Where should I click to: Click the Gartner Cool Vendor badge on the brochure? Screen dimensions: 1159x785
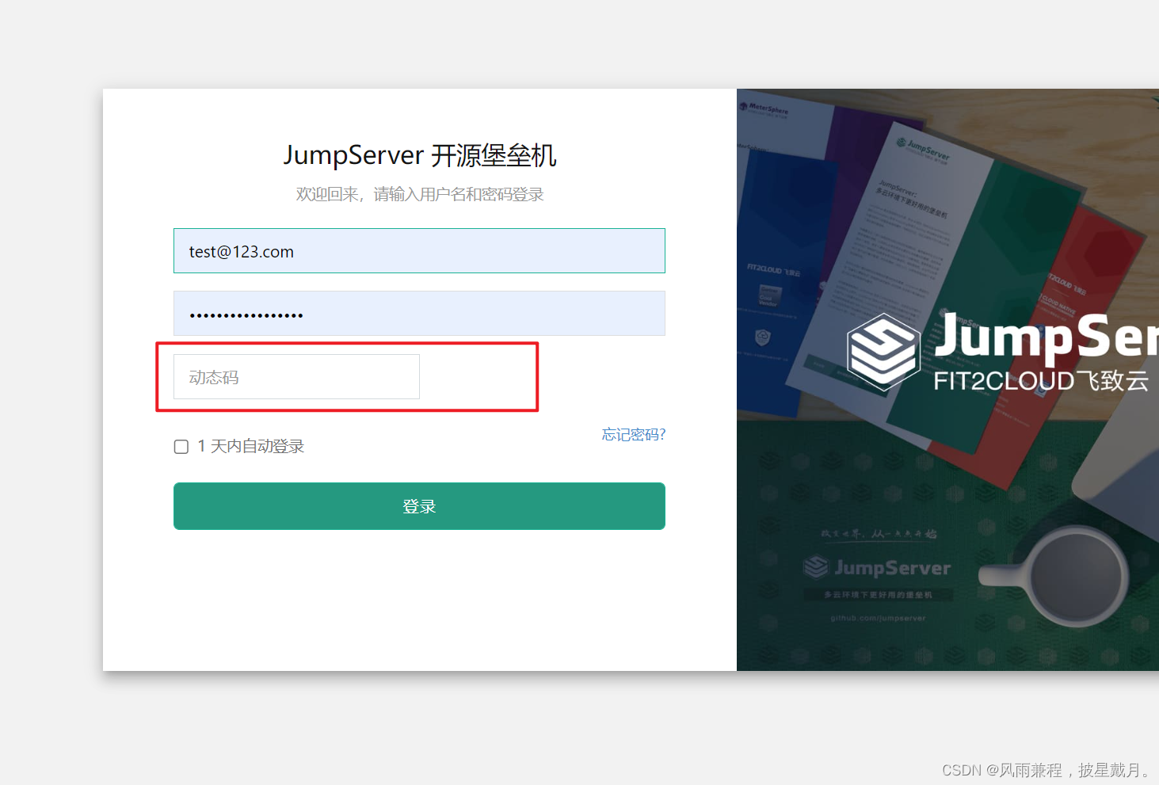(770, 295)
